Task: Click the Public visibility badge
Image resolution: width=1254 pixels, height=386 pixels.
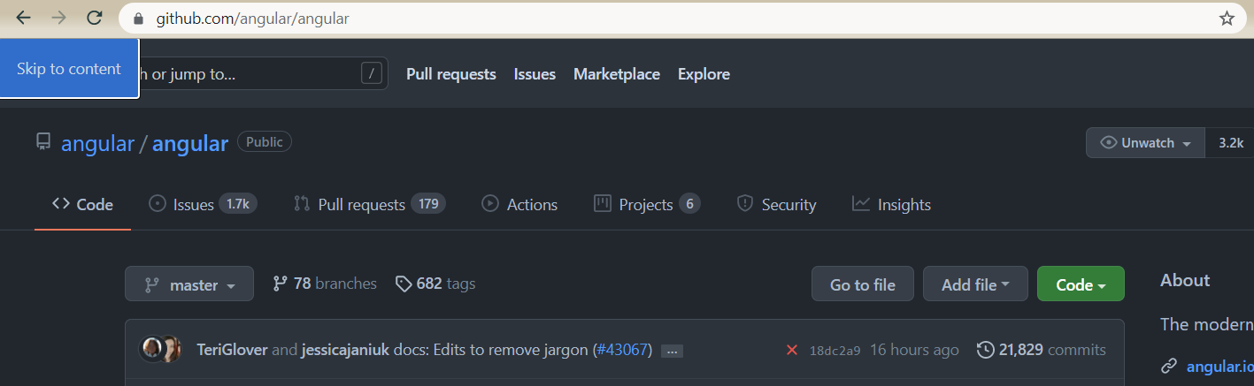Action: tap(265, 141)
